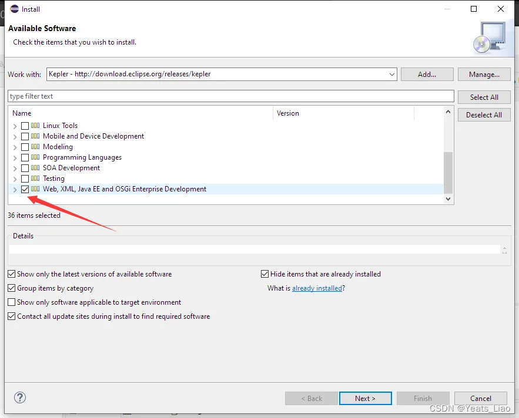Toggle Hide items that are already installed
The width and height of the screenshot is (519, 418).
(265, 274)
